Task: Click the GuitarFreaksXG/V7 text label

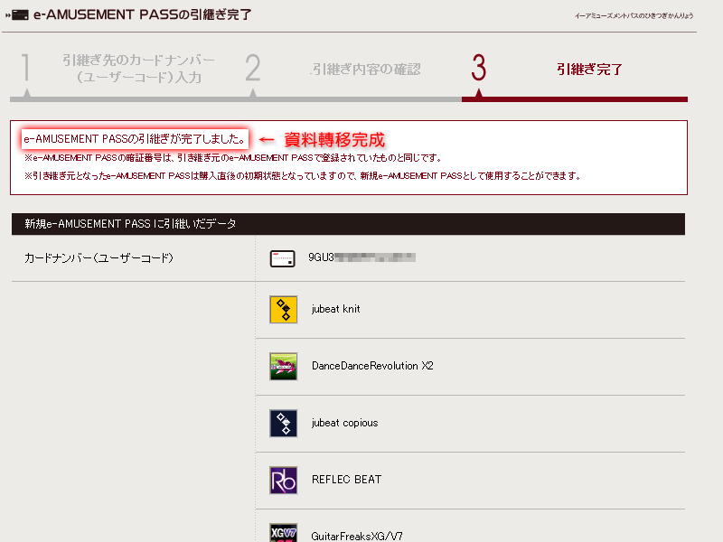Action: 357,536
